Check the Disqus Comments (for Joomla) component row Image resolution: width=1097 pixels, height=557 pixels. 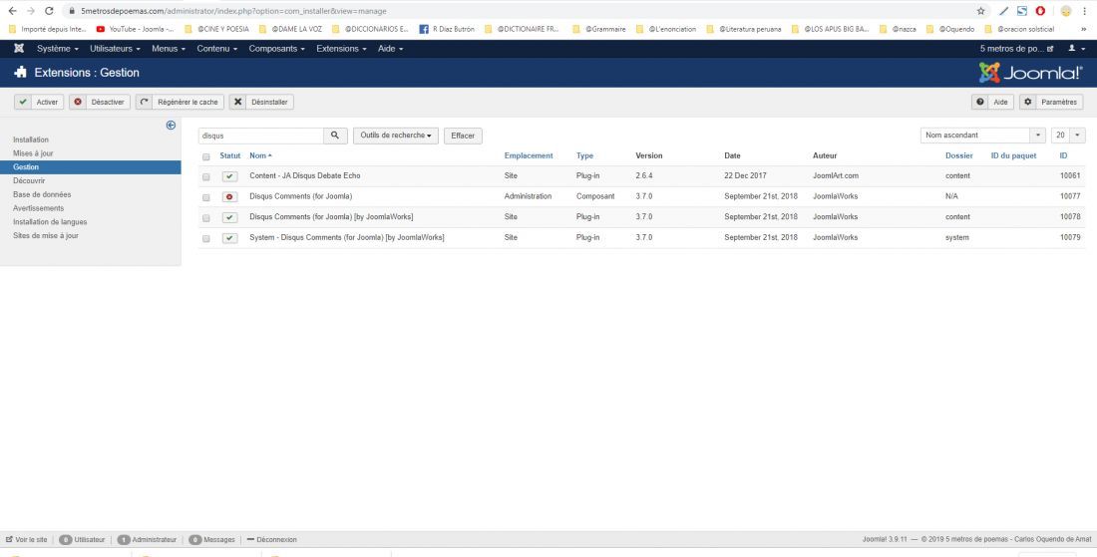click(205, 197)
